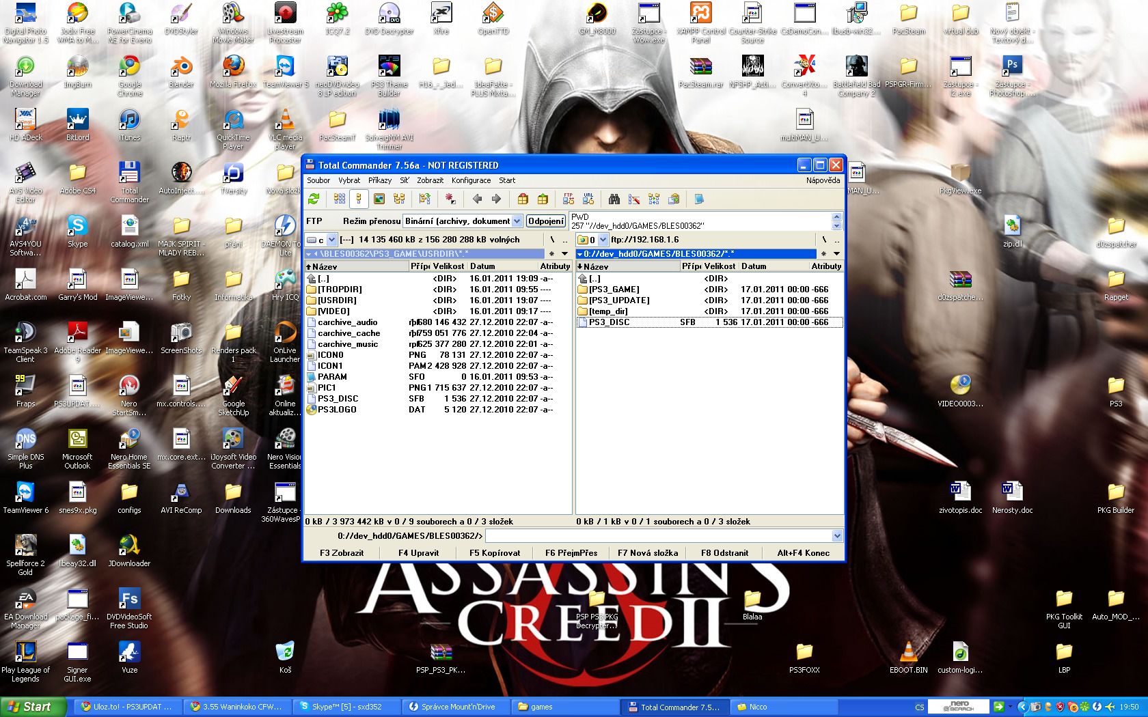Select the PKG Builder folder on desktop
The width and height of the screenshot is (1148, 717).
point(1116,498)
